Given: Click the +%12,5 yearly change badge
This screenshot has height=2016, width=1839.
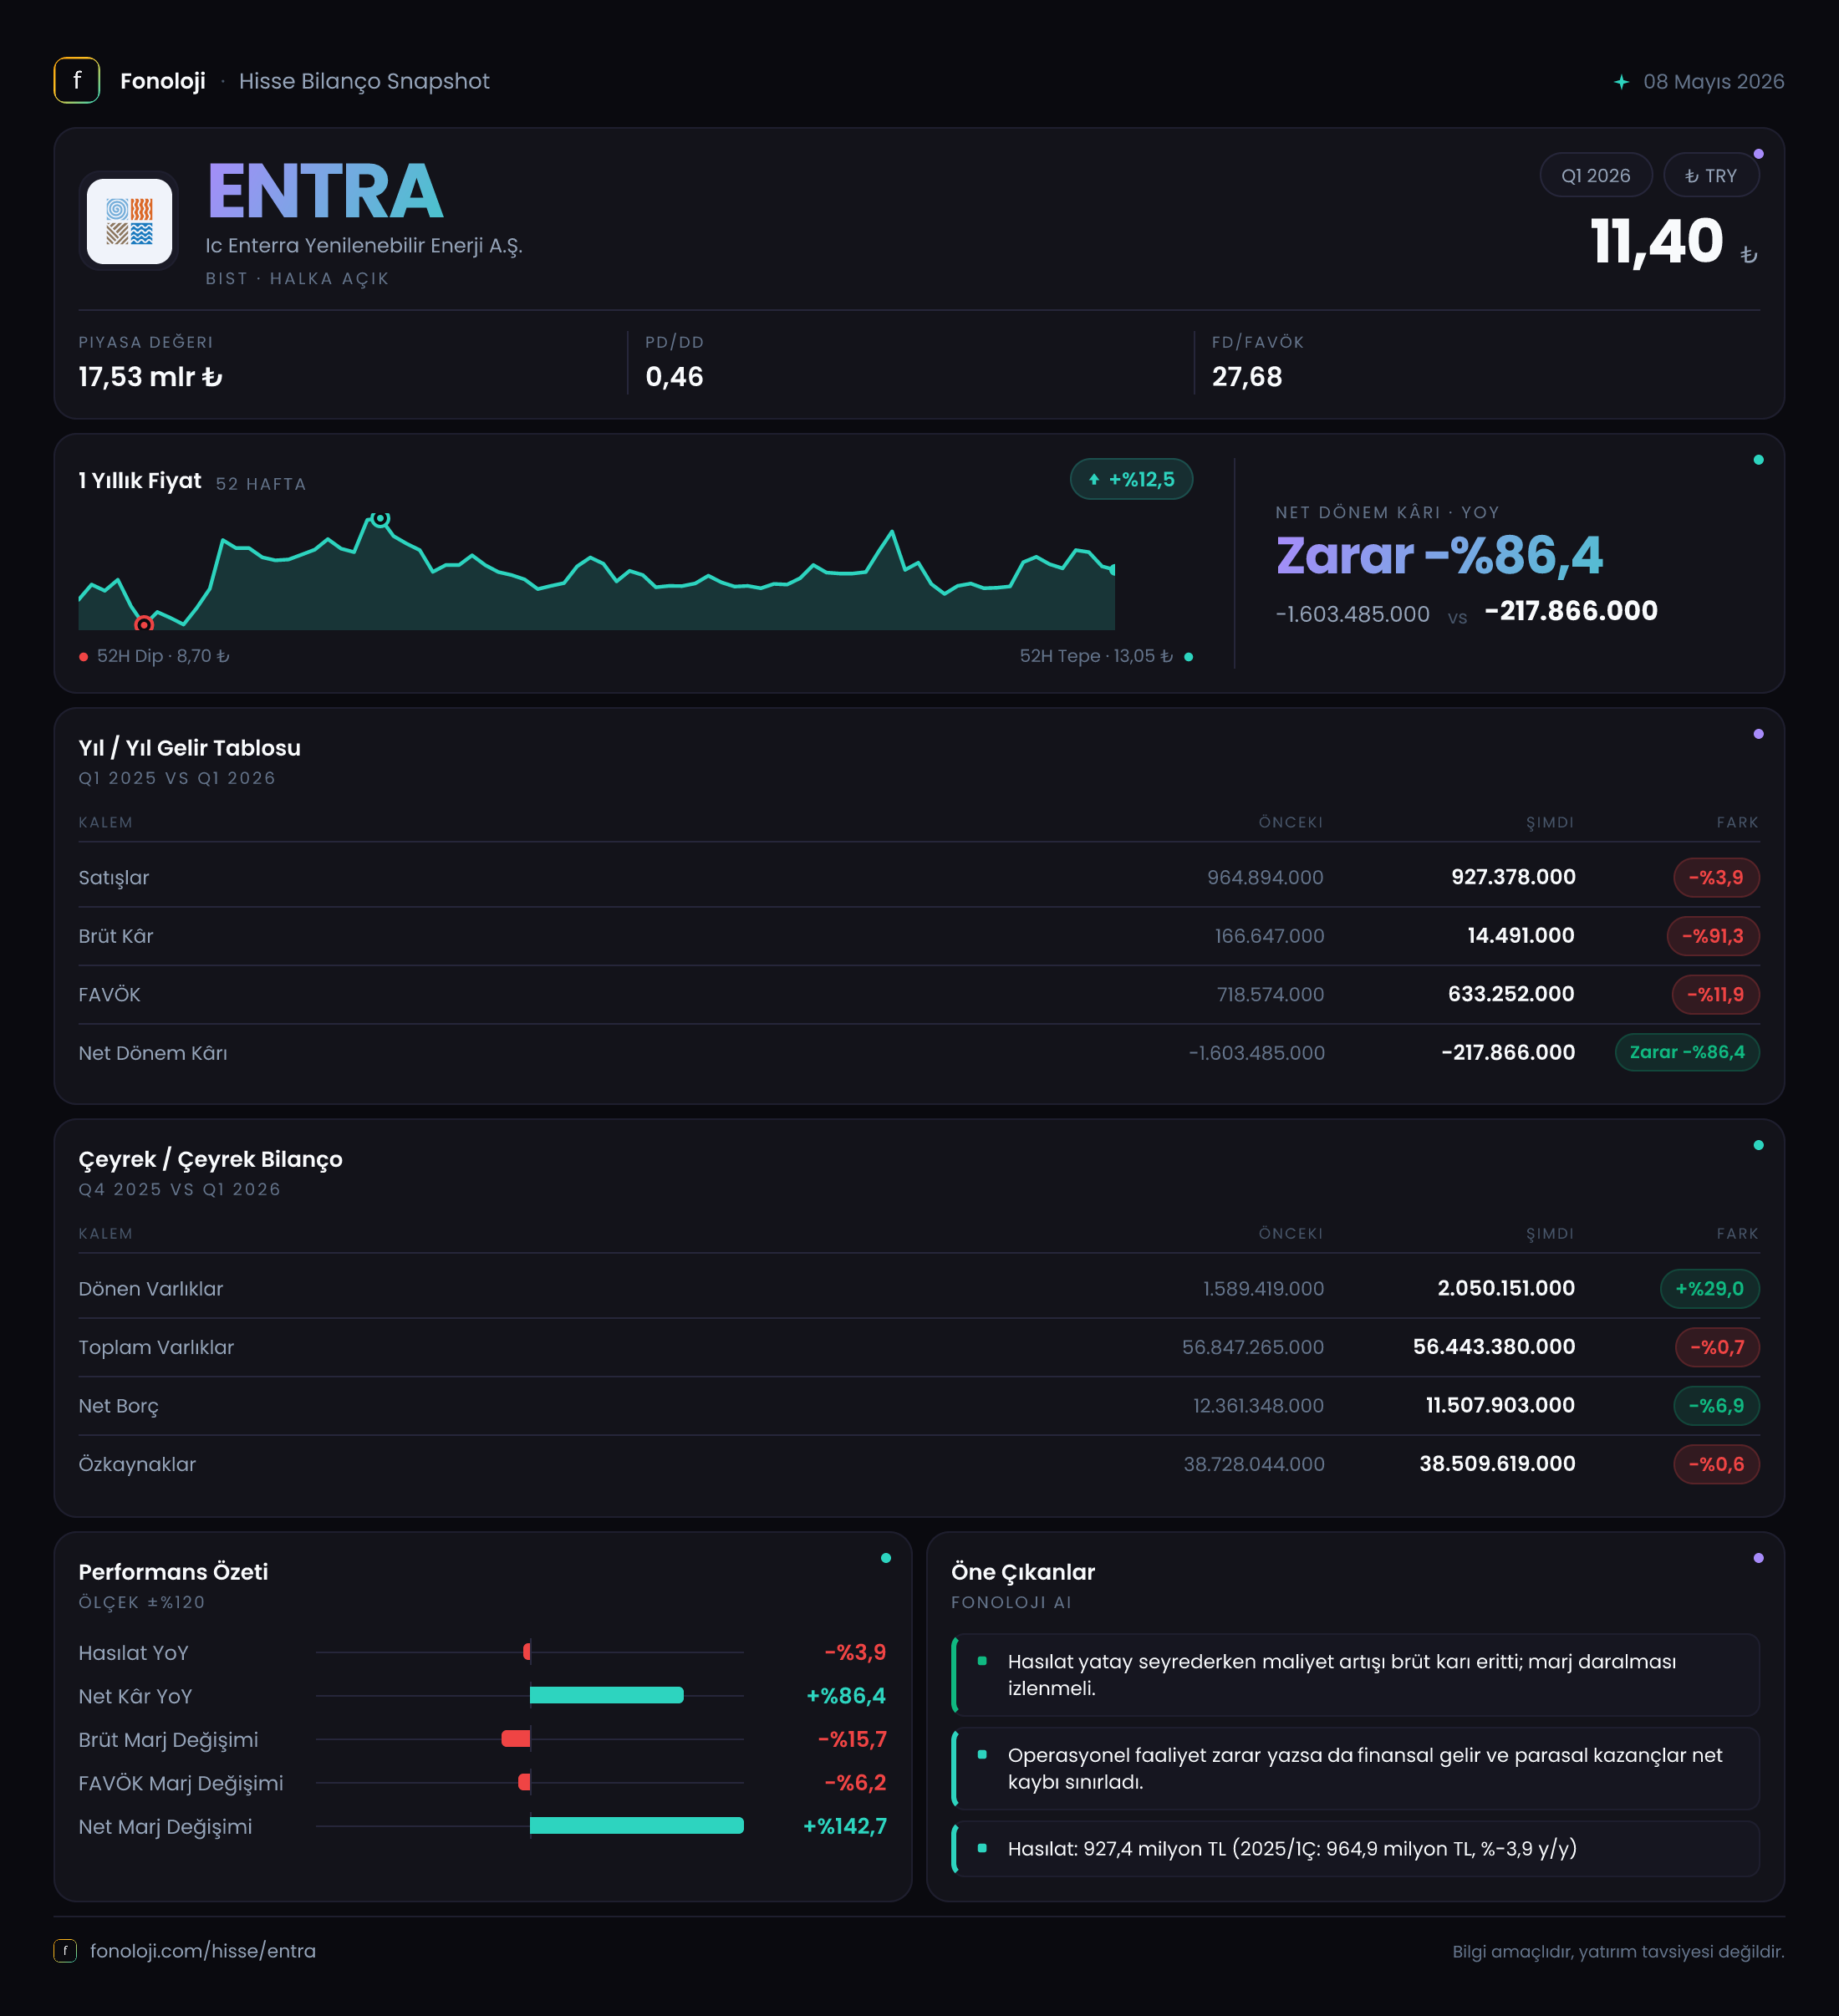Looking at the screenshot, I should point(1131,479).
